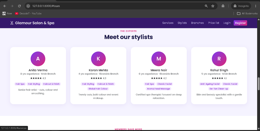
Task: Click Karan Mehta's 4.3 star rating
Action: pos(98,78)
